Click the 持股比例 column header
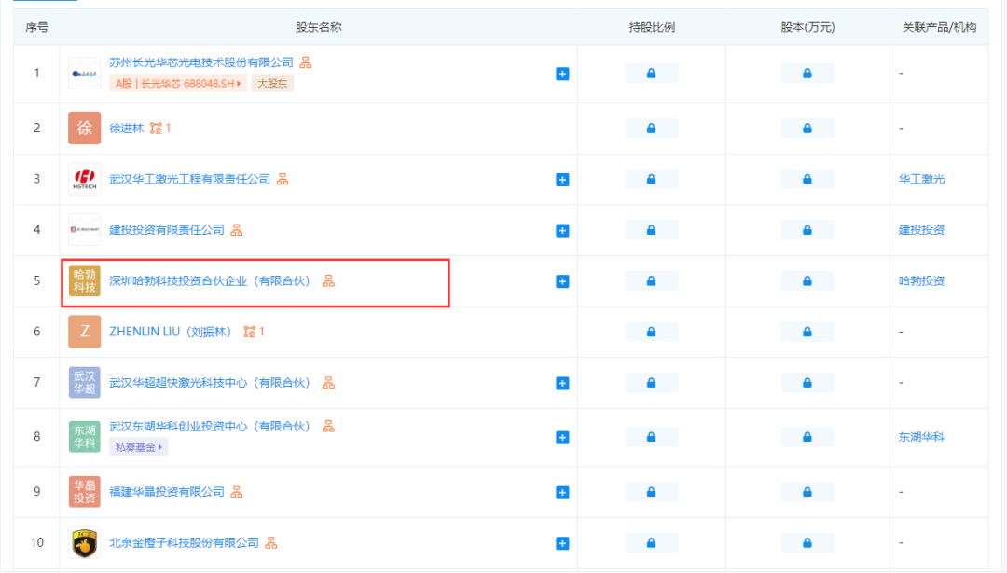 tap(652, 27)
